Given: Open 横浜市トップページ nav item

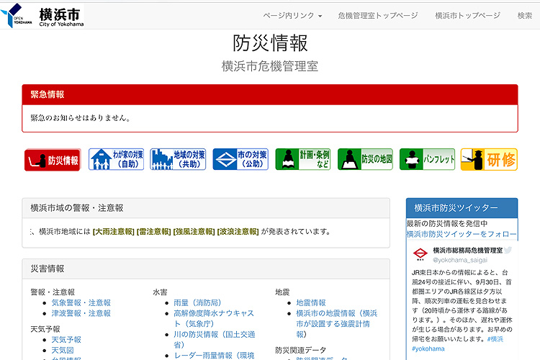Looking at the screenshot, I should pyautogui.click(x=467, y=15).
